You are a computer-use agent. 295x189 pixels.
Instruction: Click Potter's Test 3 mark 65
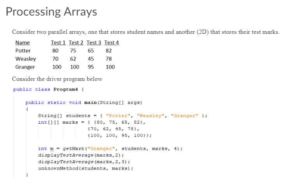(x=91, y=51)
